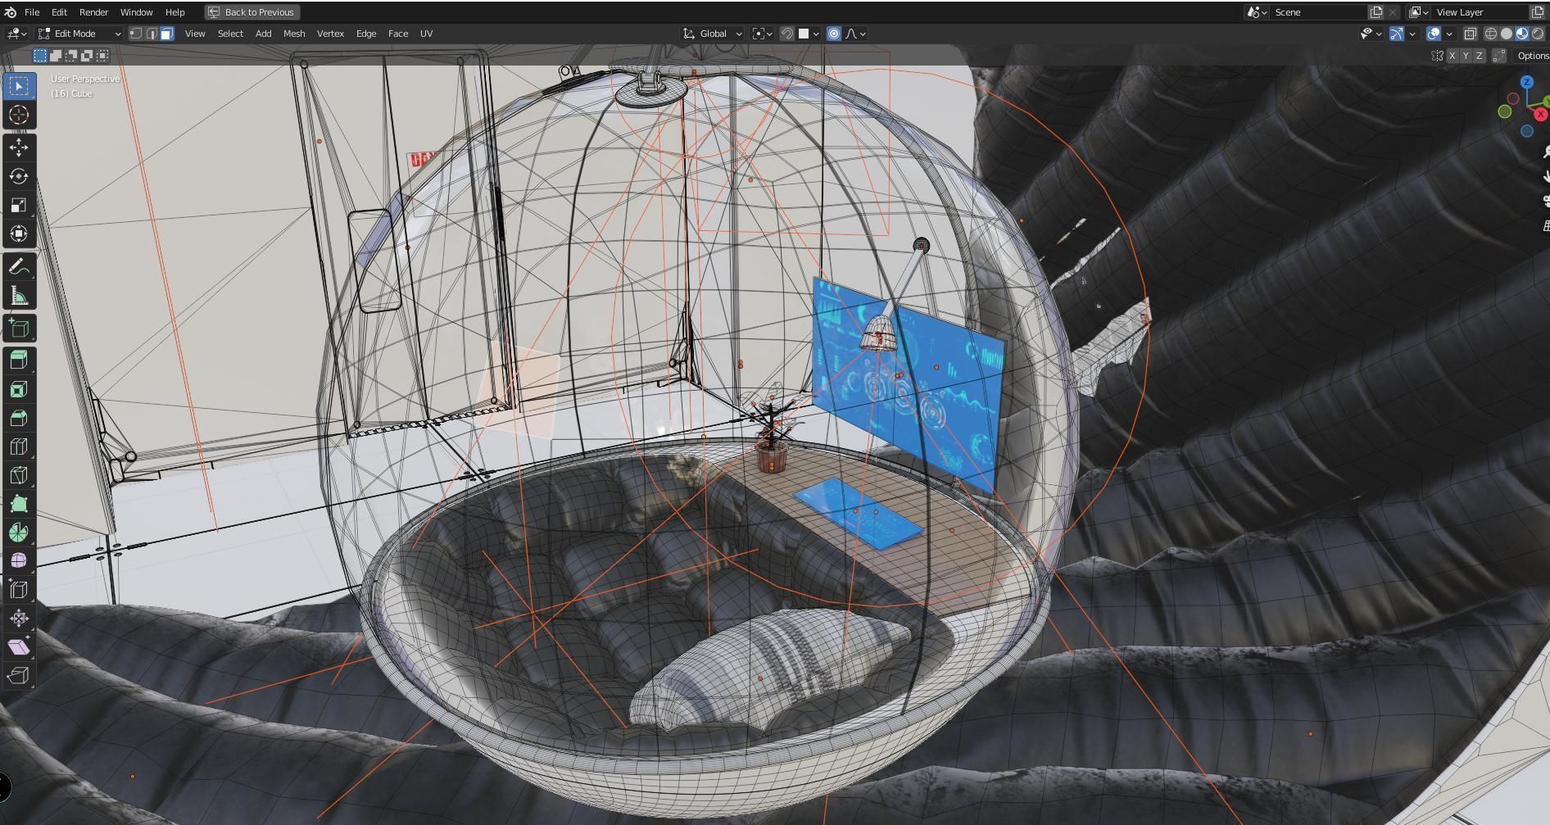Select the Measure ruler tool
This screenshot has height=825, width=1550.
point(19,295)
